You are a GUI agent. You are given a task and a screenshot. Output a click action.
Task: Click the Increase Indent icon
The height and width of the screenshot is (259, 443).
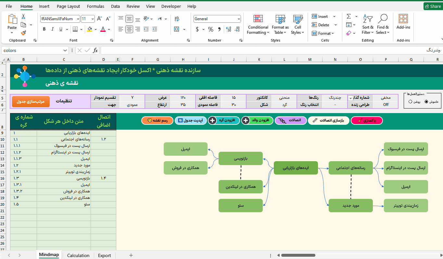tap(155, 29)
